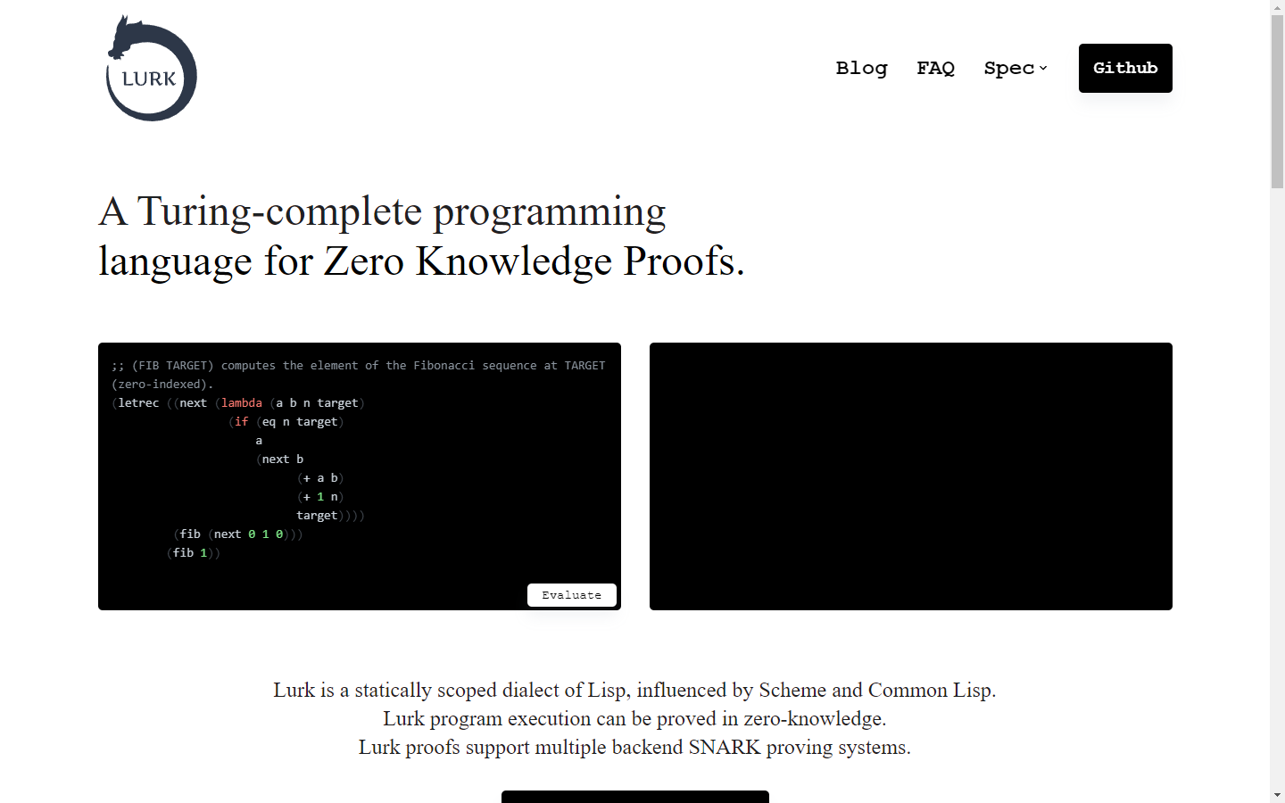The image size is (1285, 803).
Task: Open the Github button link
Action: tap(1124, 68)
